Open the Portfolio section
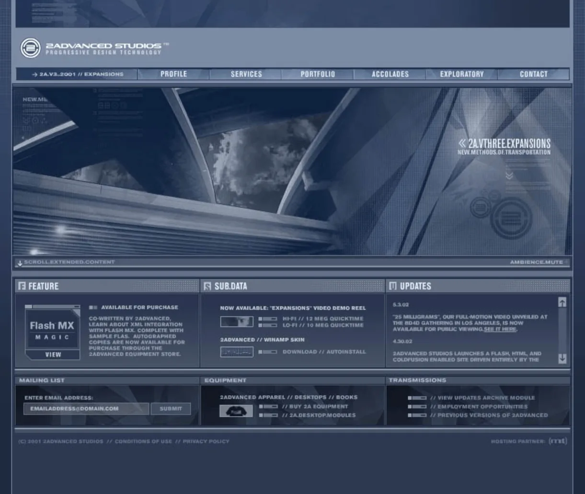The width and height of the screenshot is (585, 494). coord(318,74)
